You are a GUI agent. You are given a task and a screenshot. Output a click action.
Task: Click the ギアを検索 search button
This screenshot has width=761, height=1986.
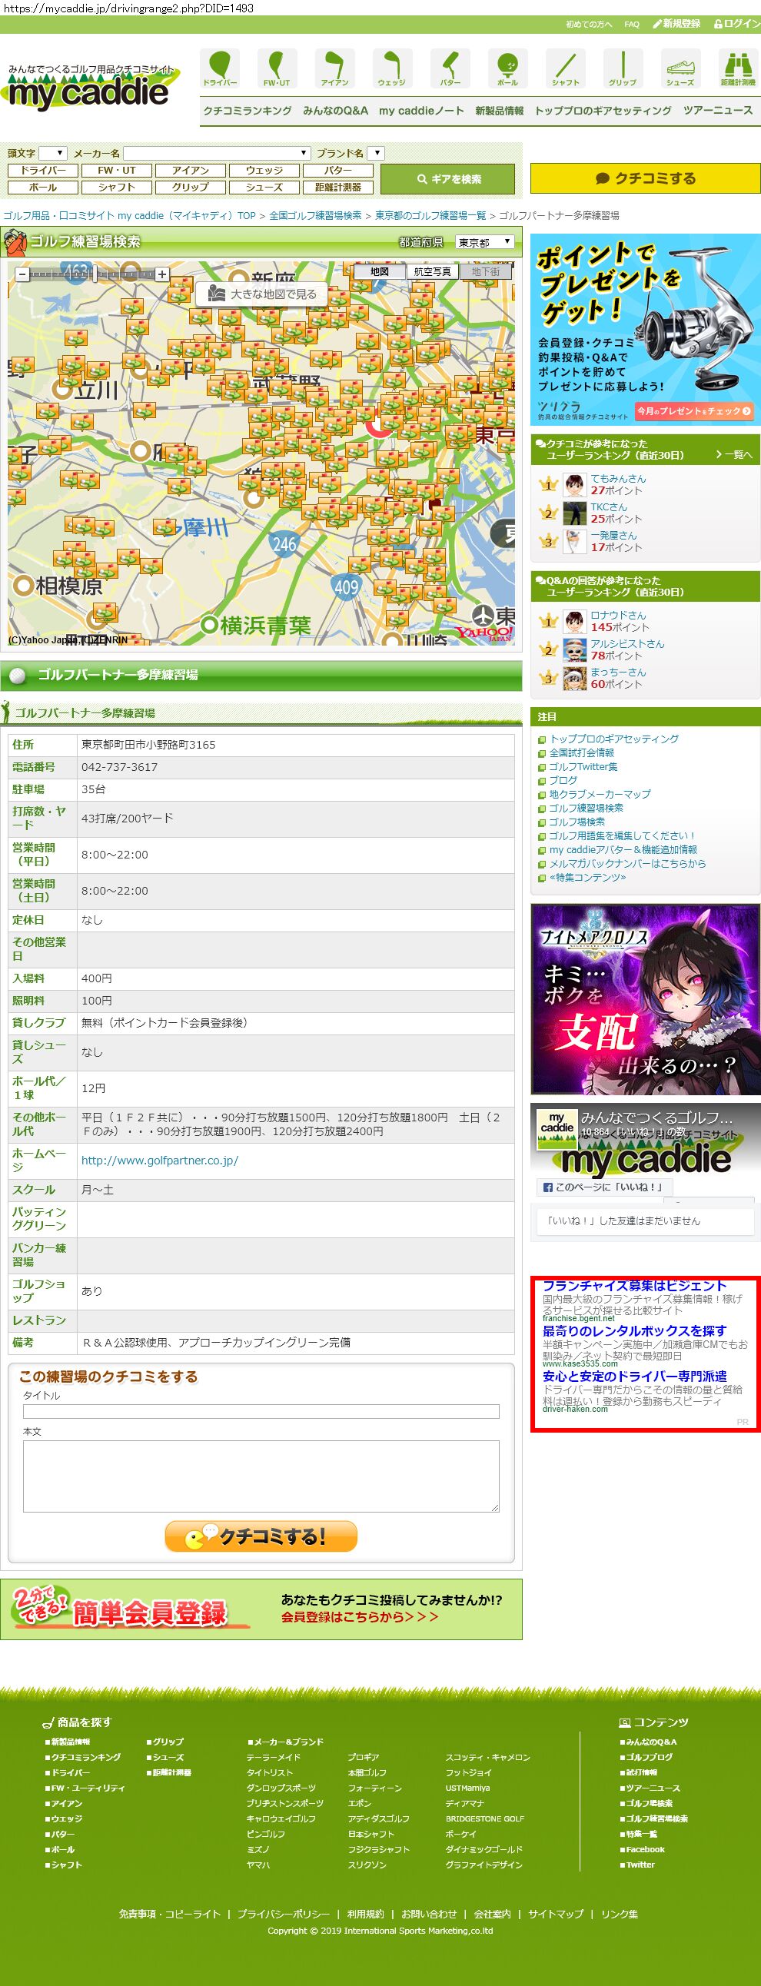coord(448,179)
